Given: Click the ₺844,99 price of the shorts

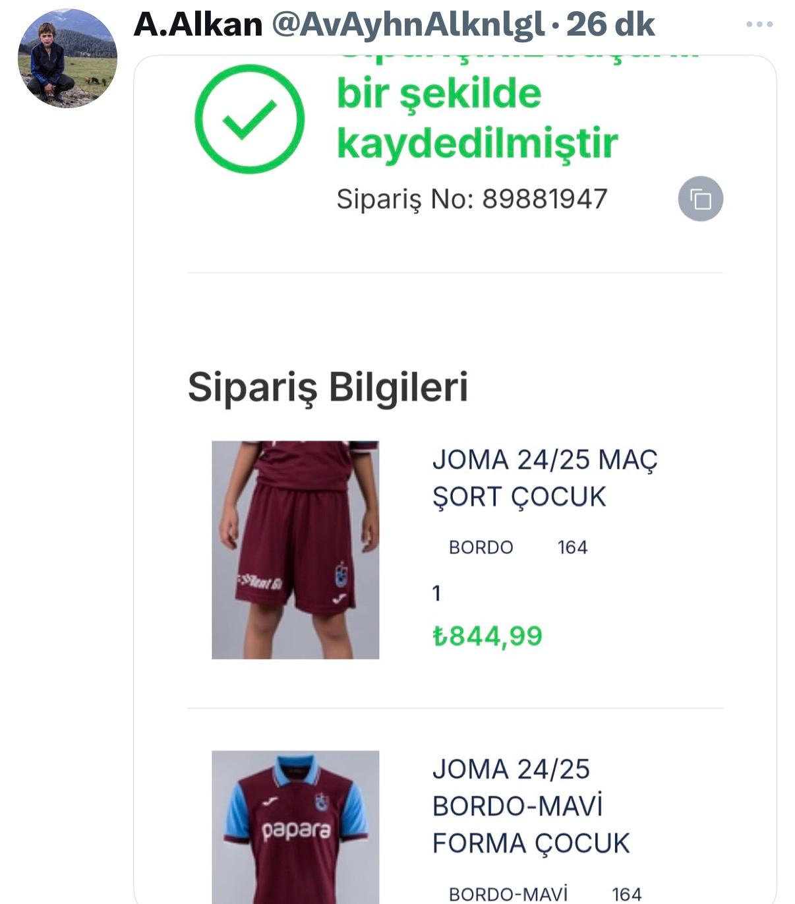Looking at the screenshot, I should pos(487,636).
